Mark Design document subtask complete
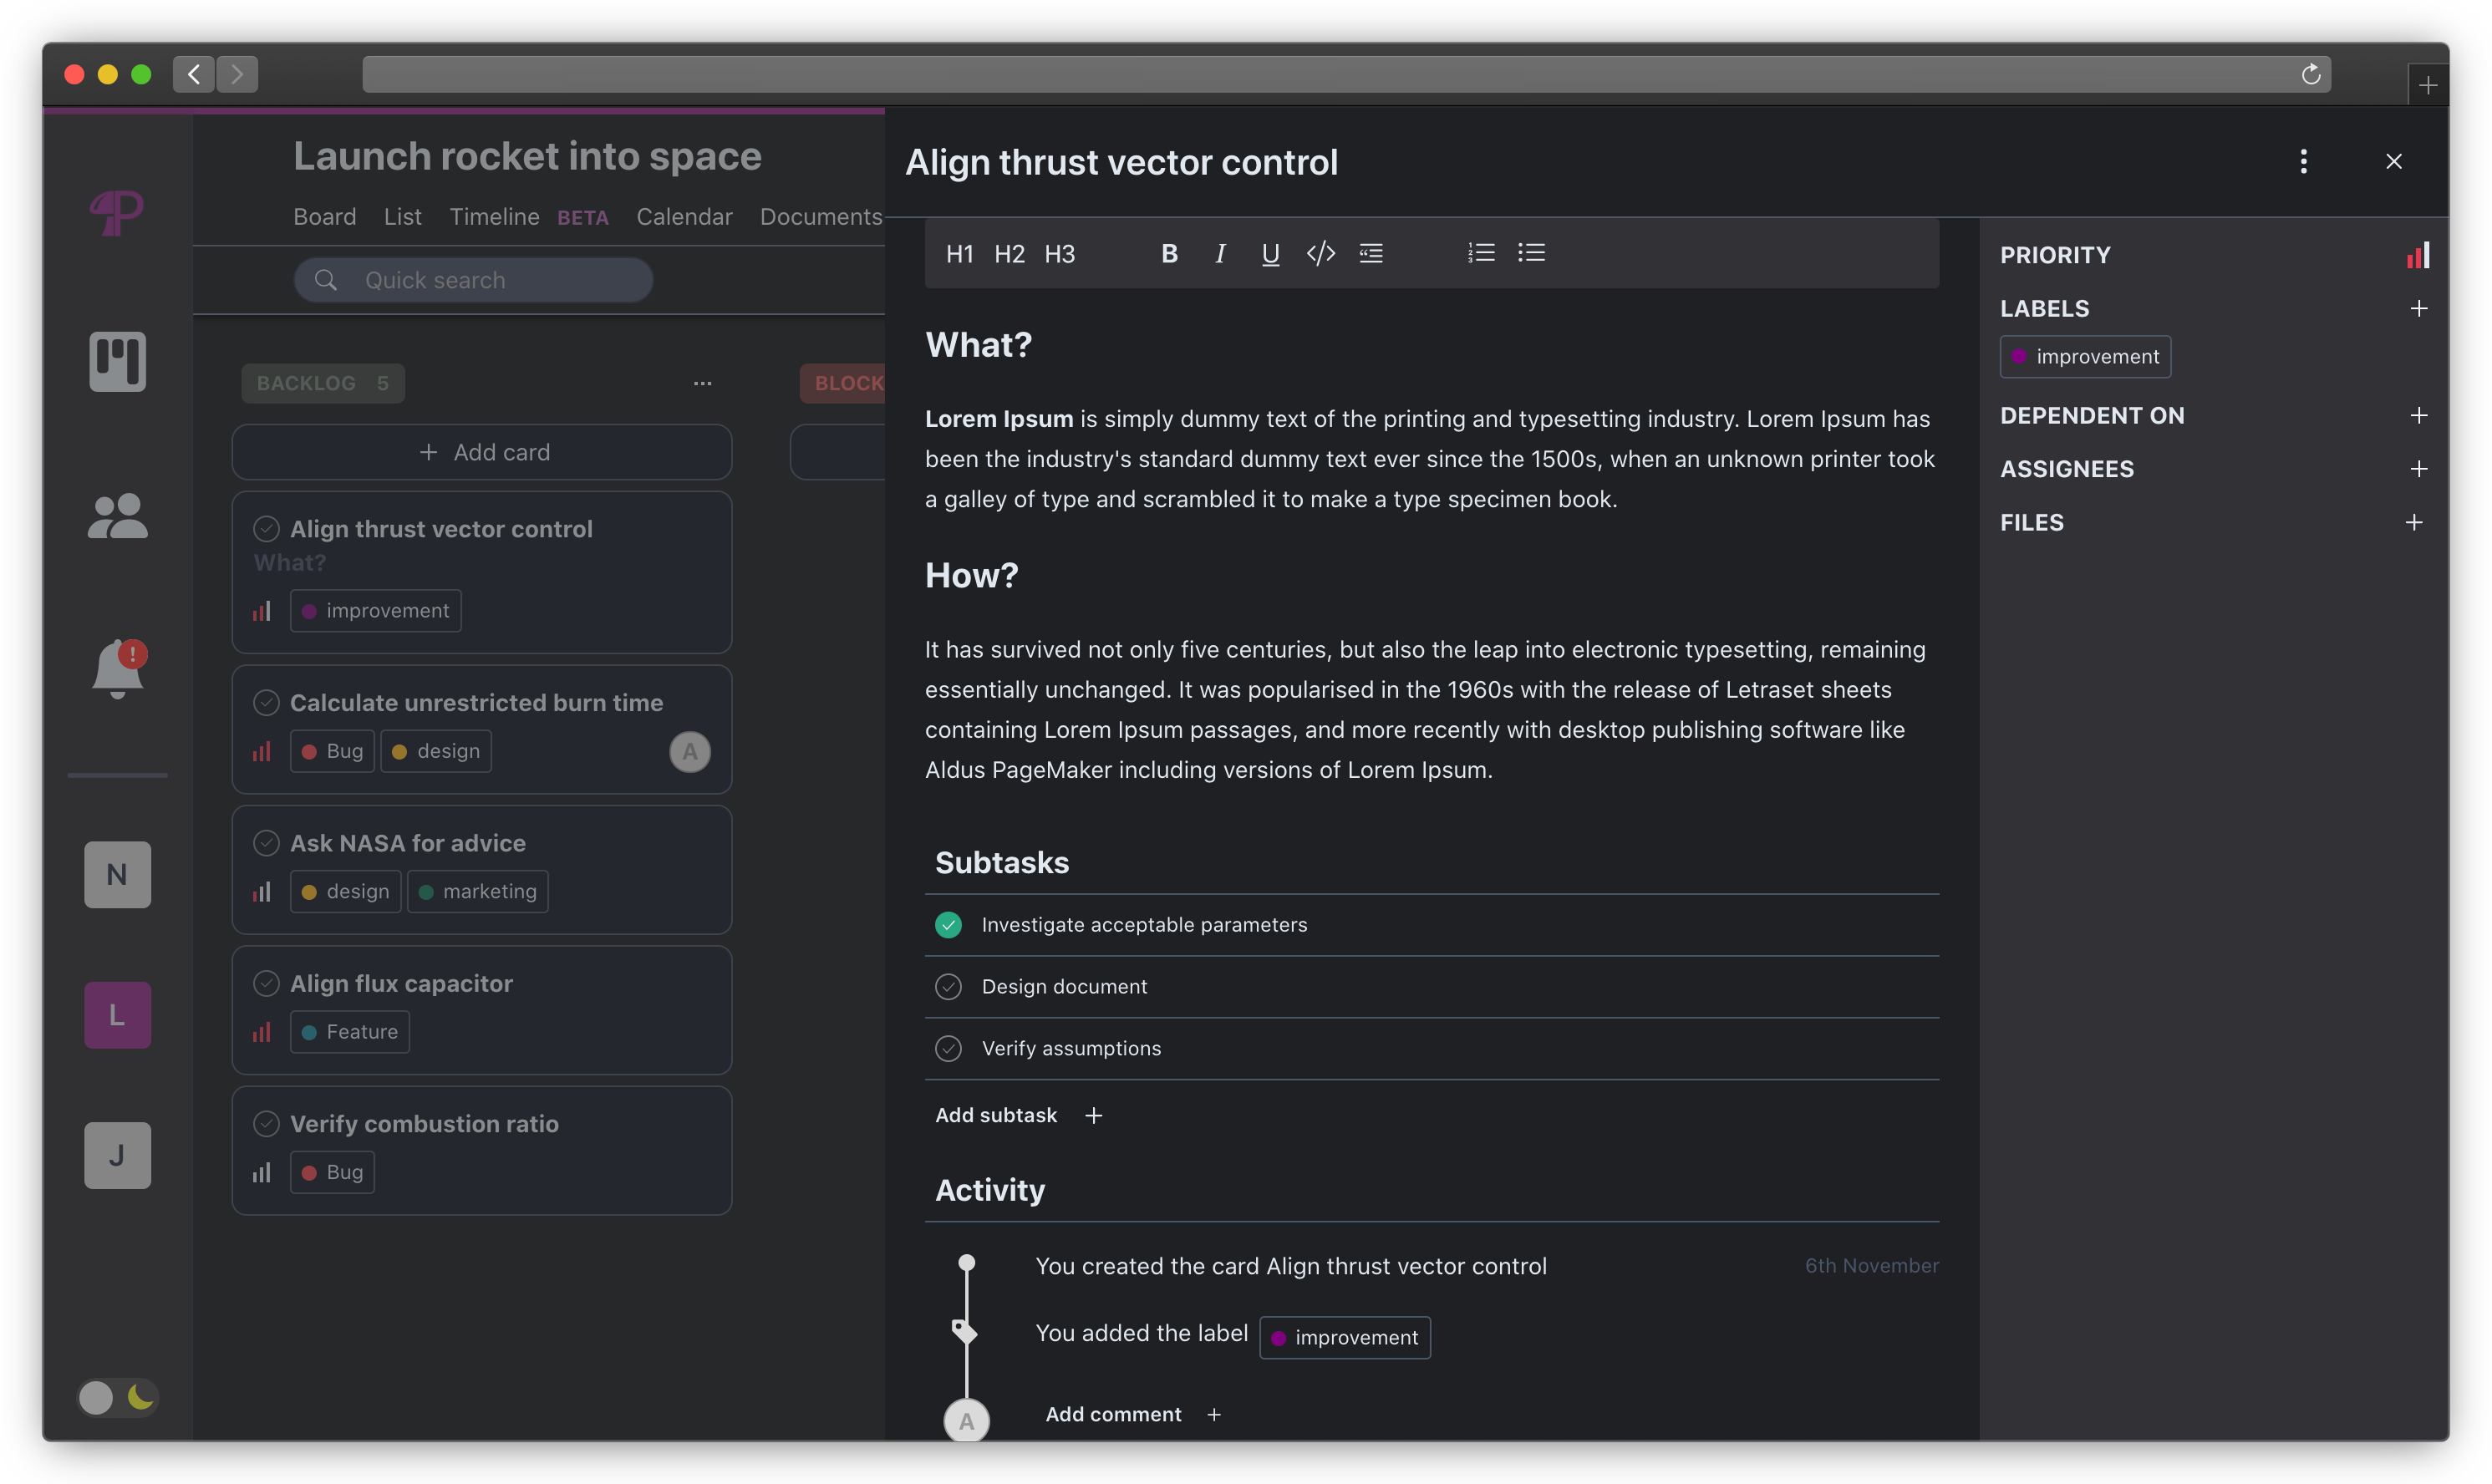 (948, 987)
